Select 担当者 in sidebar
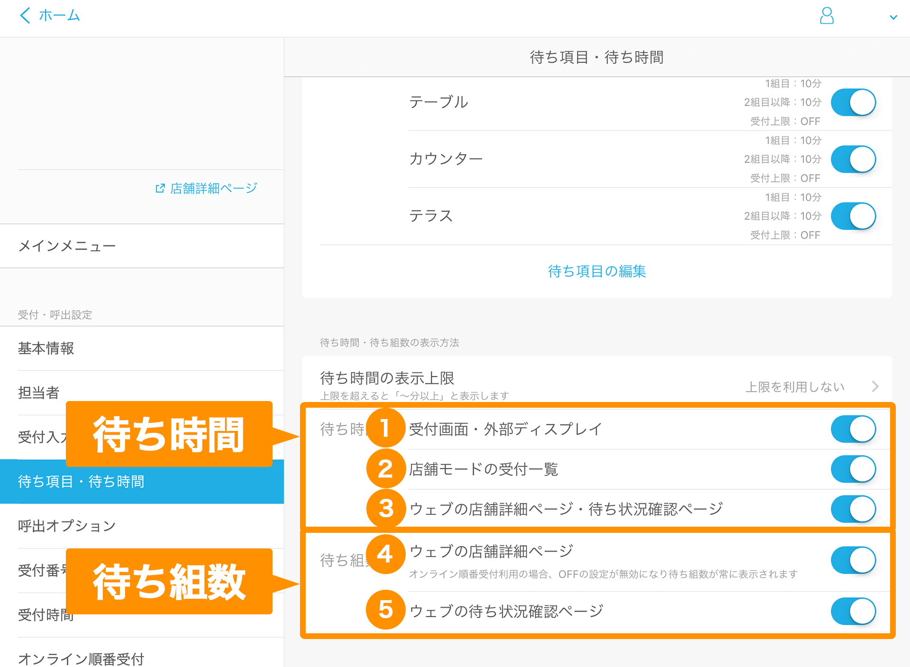 [142, 393]
